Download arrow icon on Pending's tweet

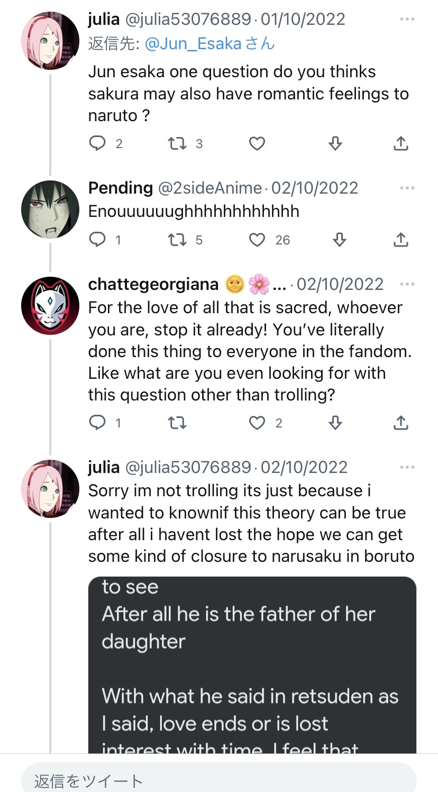[339, 240]
